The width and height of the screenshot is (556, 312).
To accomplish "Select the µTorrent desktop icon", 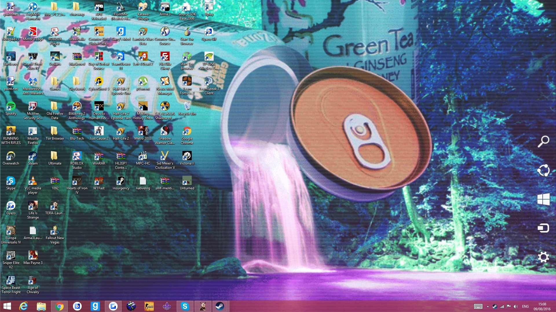I will 143,84.
